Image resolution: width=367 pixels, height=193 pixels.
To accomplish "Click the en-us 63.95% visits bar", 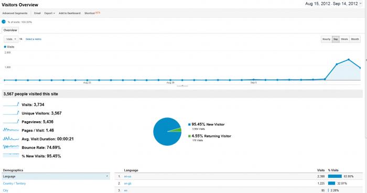I will click(335, 176).
